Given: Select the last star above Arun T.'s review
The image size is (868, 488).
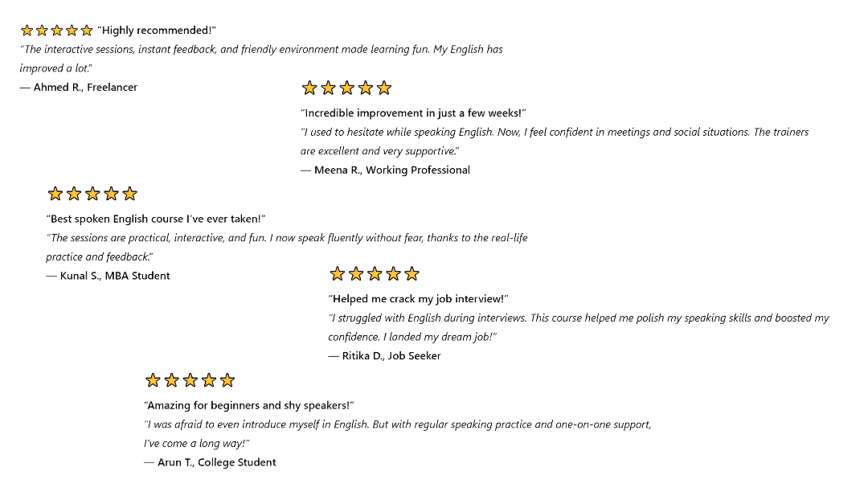Looking at the screenshot, I should pos(227,380).
